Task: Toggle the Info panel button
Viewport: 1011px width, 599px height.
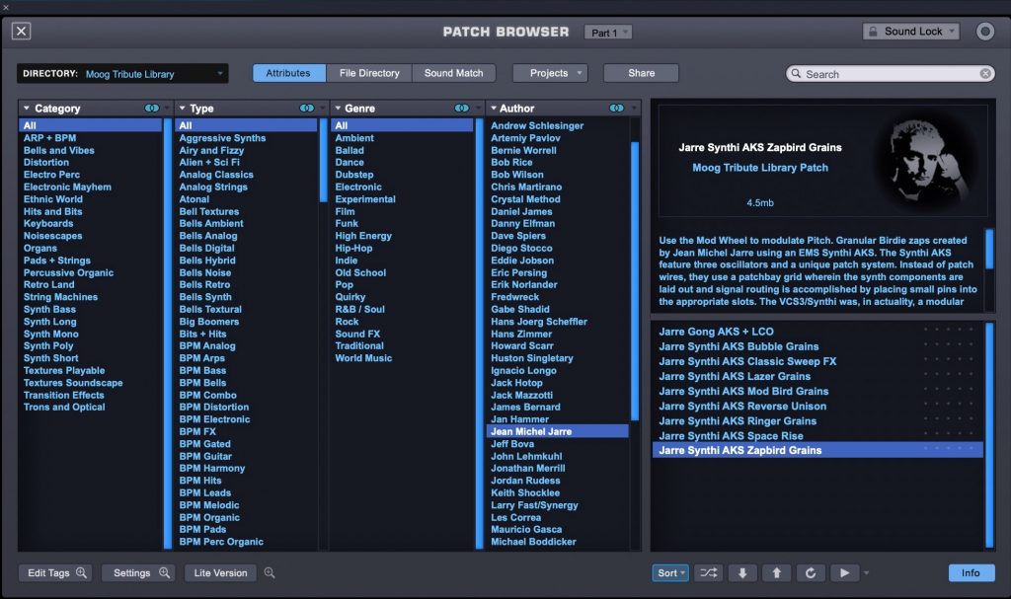Action: point(972,572)
